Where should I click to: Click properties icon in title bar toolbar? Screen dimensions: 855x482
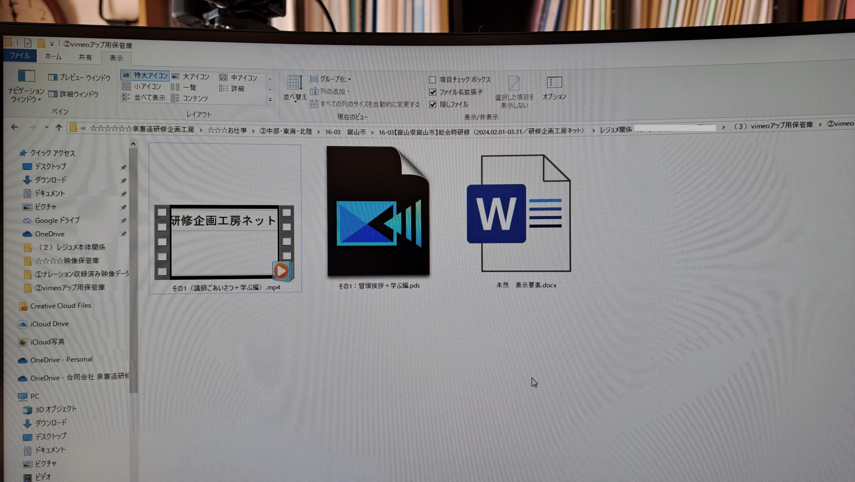tap(28, 43)
